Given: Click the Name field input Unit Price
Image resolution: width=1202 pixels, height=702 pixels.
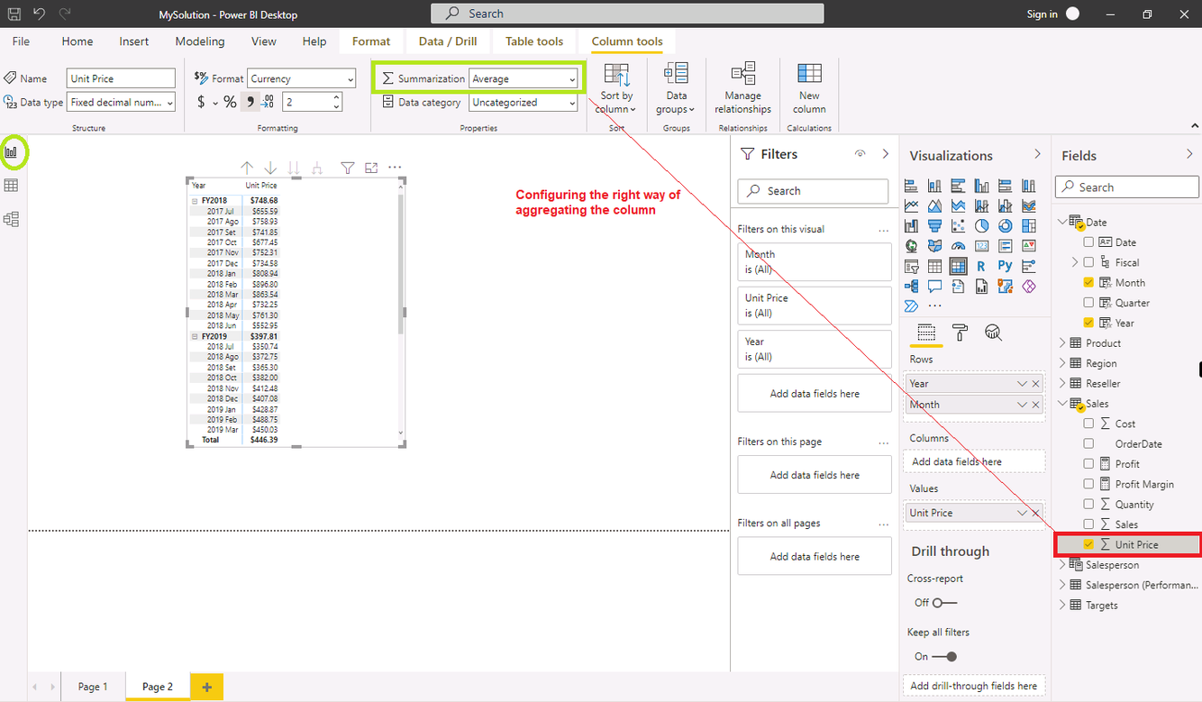Looking at the screenshot, I should (122, 78).
